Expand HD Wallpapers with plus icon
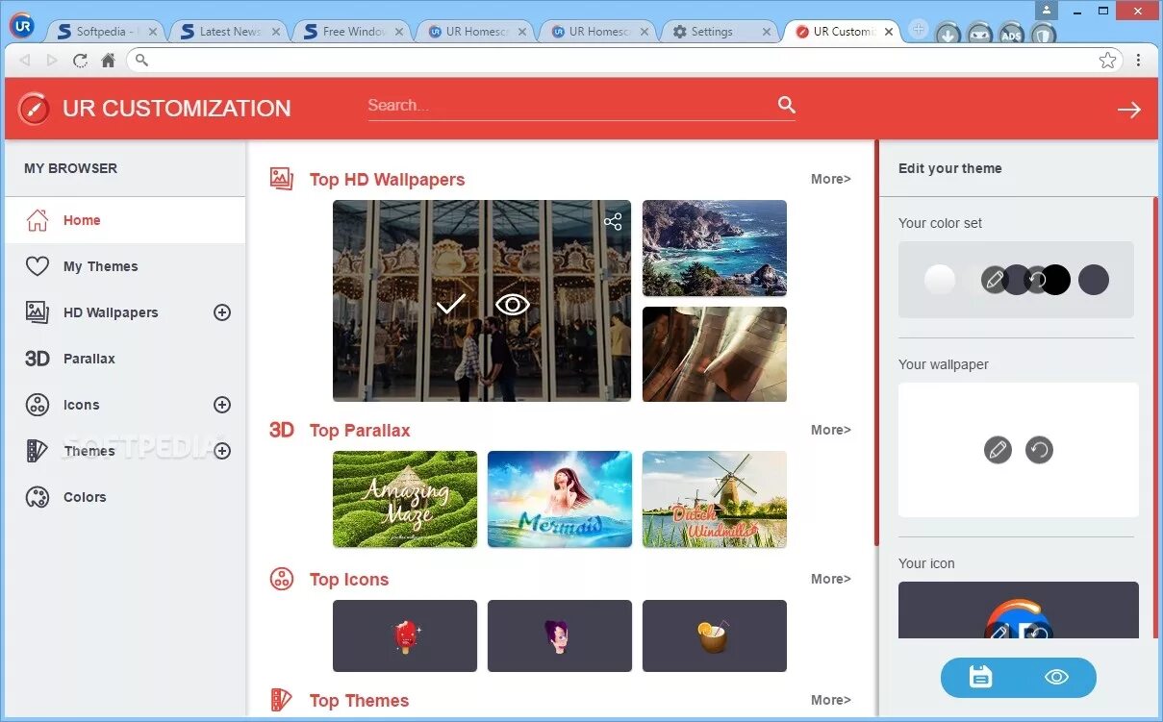 click(222, 312)
